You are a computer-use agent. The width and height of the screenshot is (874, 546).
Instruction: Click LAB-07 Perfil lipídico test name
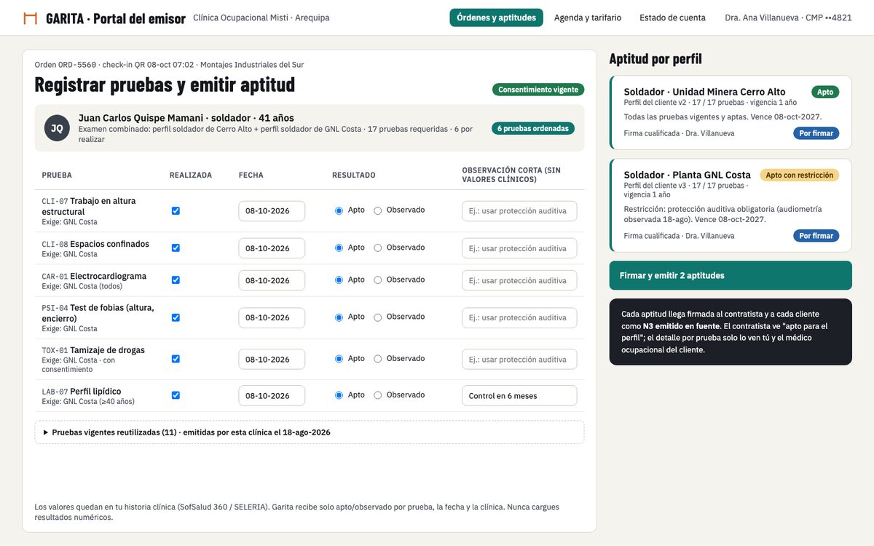click(82, 391)
